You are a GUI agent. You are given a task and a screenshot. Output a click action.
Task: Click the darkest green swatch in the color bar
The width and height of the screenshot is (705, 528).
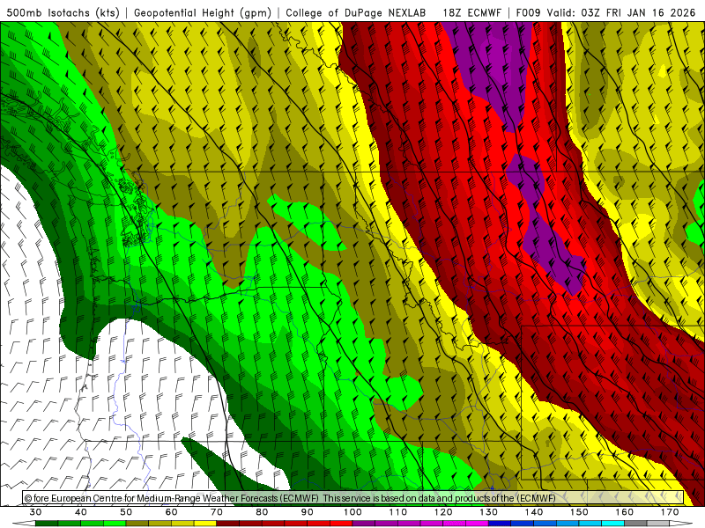(x=47, y=524)
